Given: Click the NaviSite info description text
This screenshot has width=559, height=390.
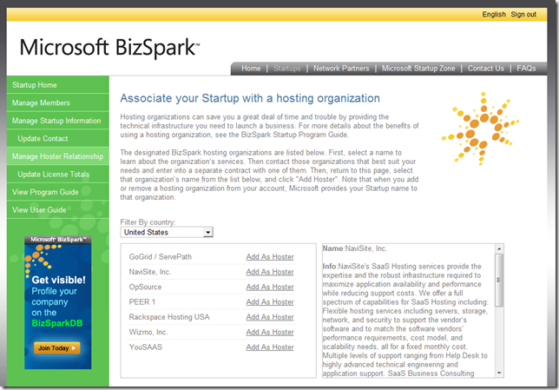Looking at the screenshot, I should pos(405,320).
